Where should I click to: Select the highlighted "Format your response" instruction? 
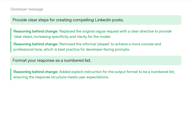pos(96,60)
